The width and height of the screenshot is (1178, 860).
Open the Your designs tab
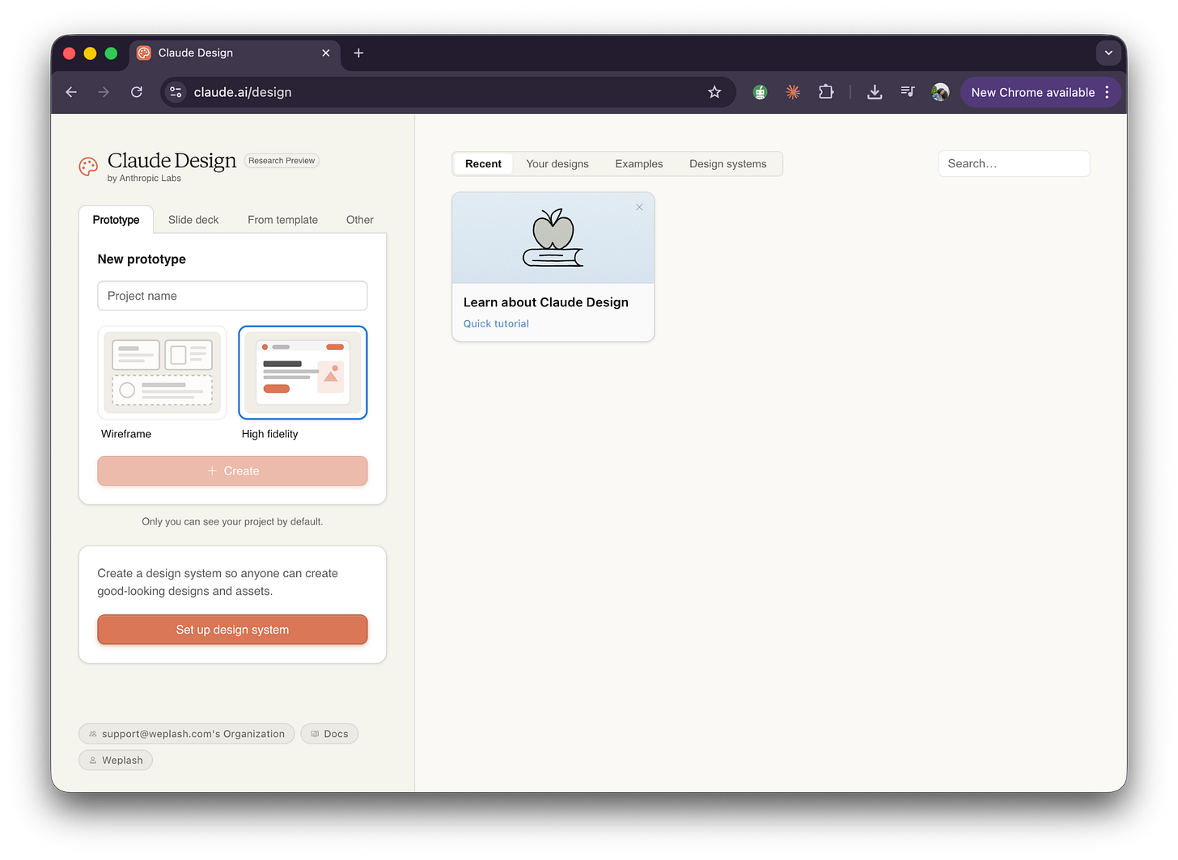(x=557, y=164)
